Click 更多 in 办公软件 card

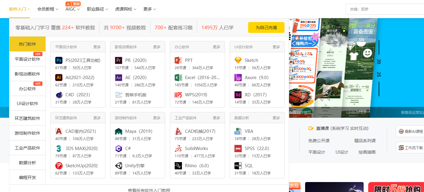[x=217, y=47]
